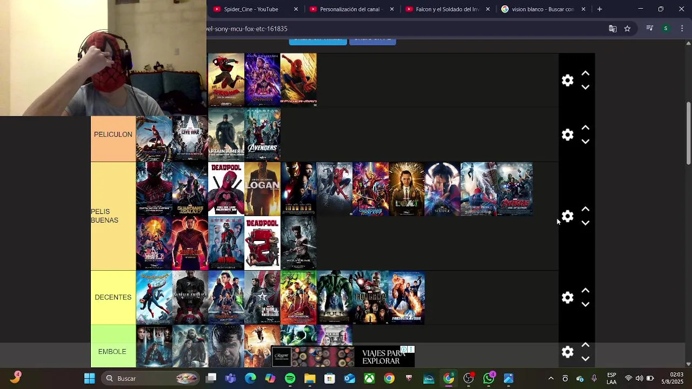The height and width of the screenshot is (389, 692).
Task: Click the PELIS BUENAS tier label
Action: coord(113,216)
